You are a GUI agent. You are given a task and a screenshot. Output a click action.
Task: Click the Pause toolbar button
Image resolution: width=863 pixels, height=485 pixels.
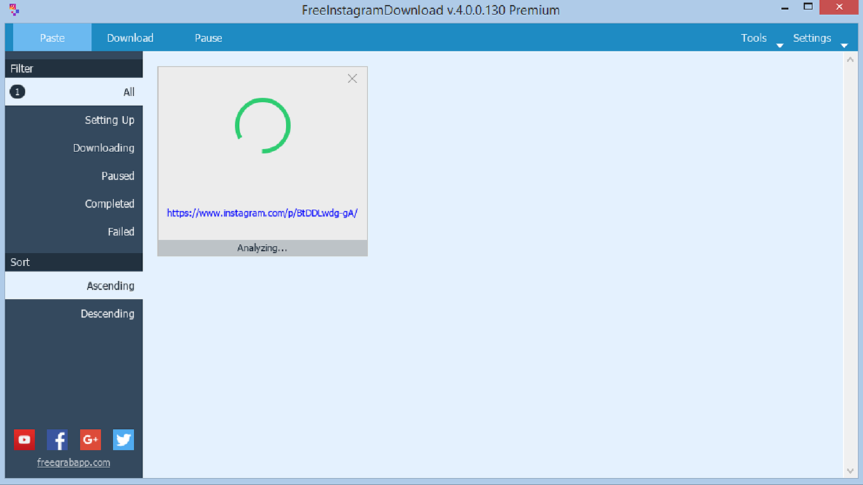pyautogui.click(x=208, y=38)
